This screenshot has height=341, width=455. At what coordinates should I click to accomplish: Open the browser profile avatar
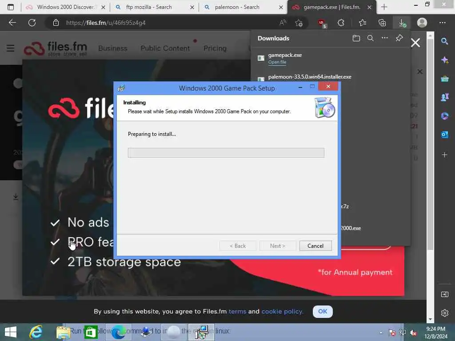point(422,23)
